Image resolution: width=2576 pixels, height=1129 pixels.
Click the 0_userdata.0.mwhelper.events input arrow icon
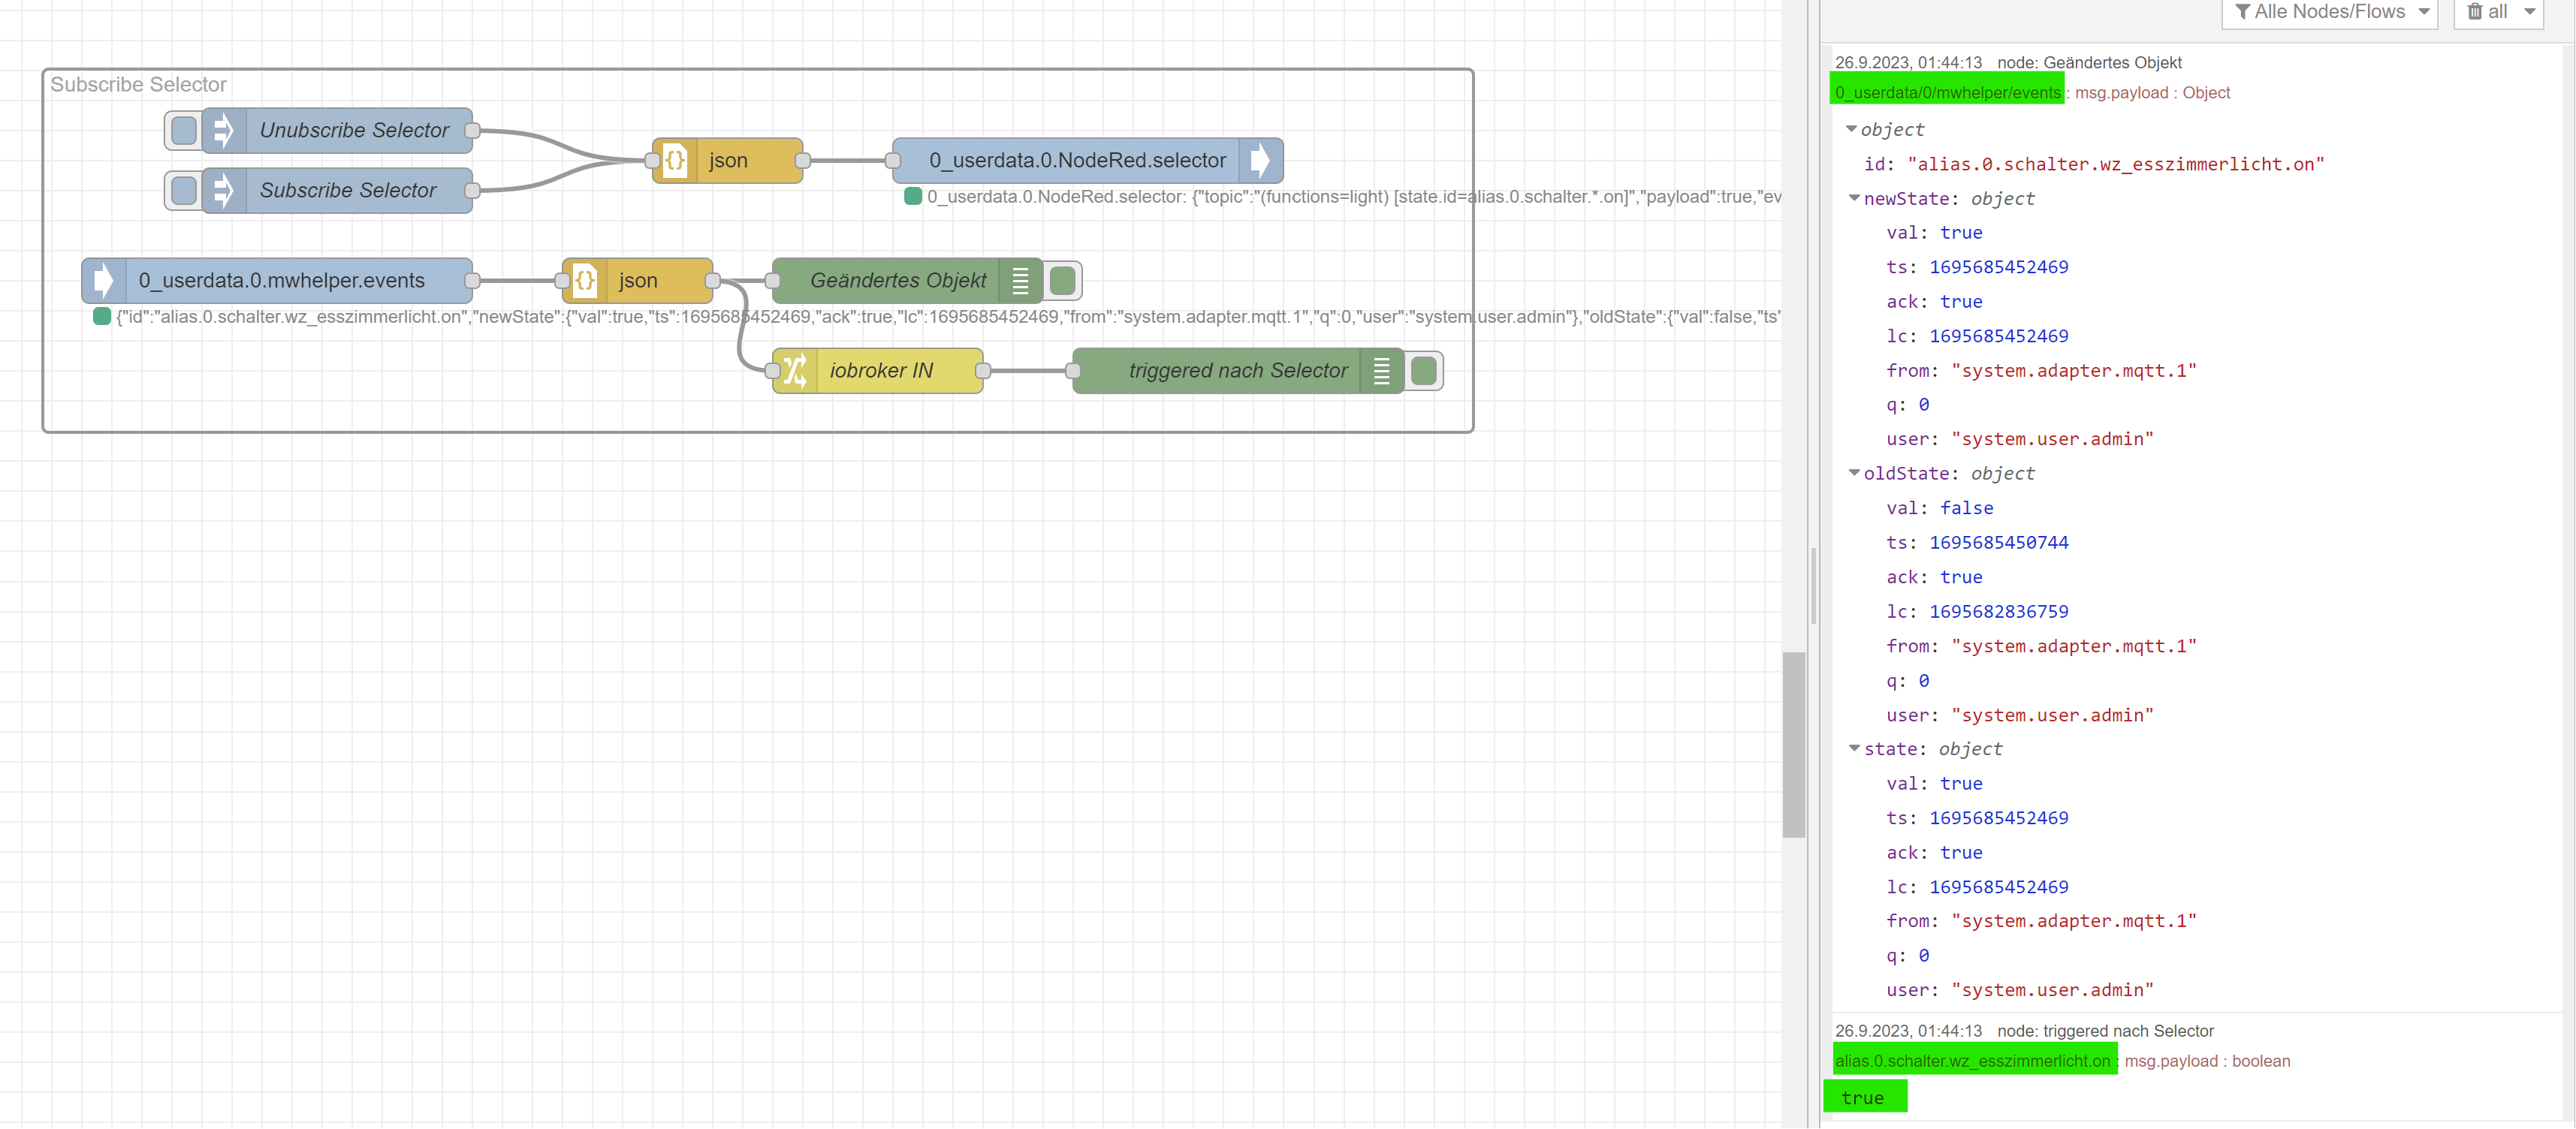tap(104, 281)
